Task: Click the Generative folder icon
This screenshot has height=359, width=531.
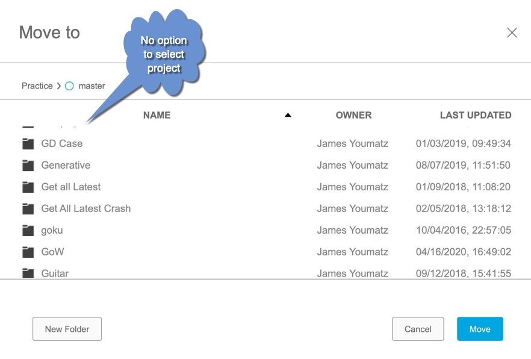Action: (28, 165)
